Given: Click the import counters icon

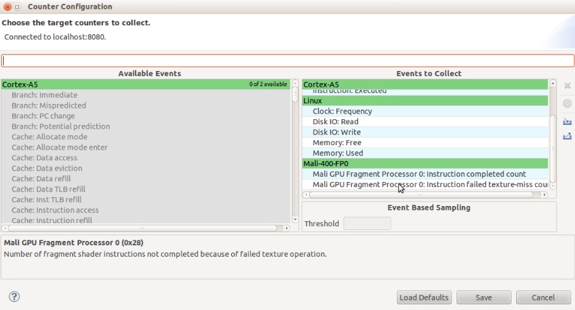Looking at the screenshot, I should [567, 121].
